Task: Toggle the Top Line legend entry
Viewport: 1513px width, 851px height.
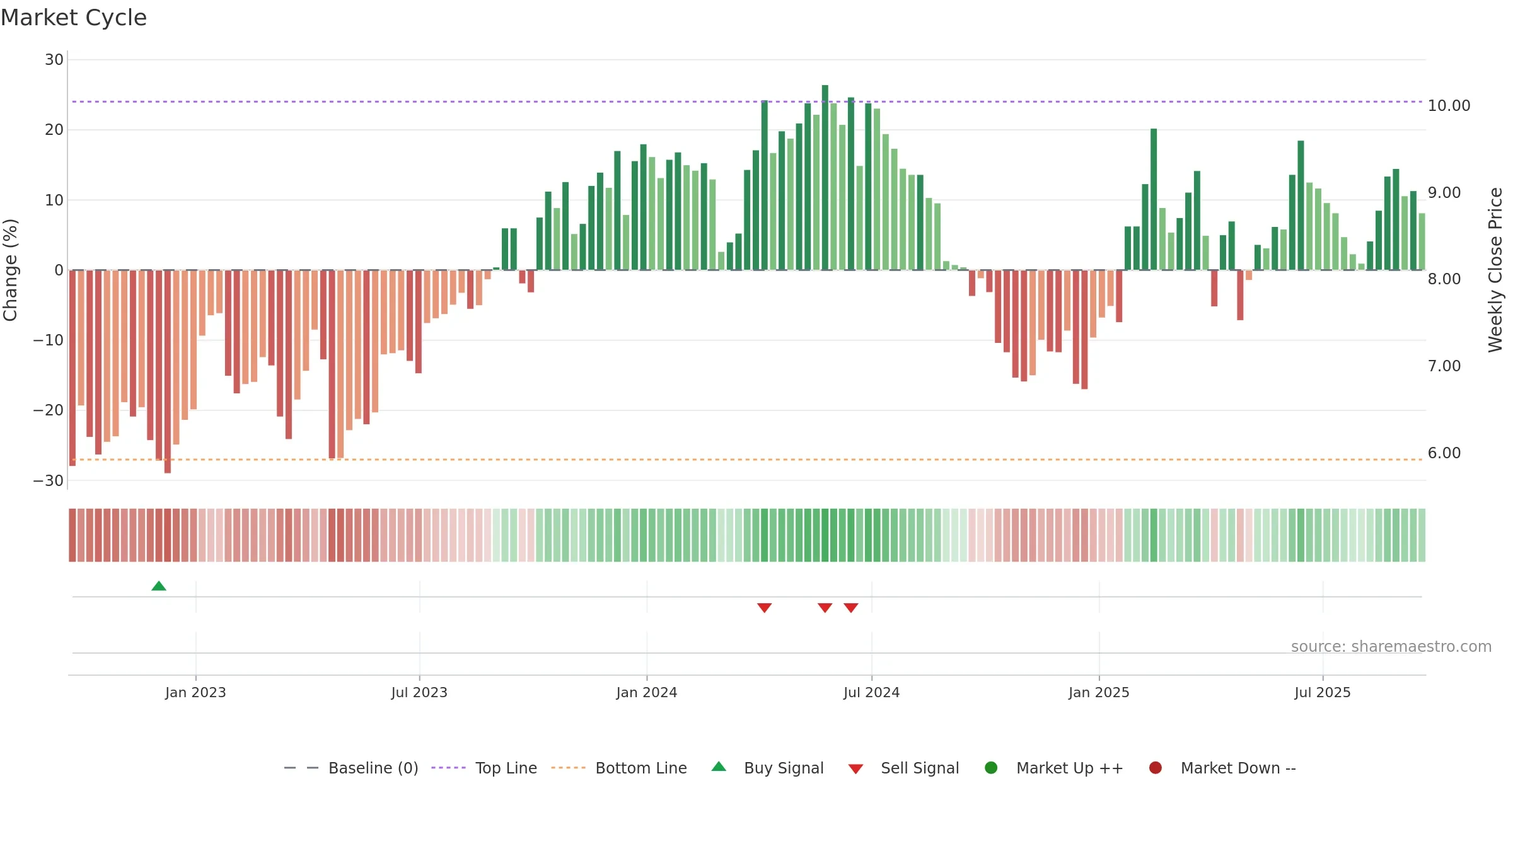Action: tap(484, 768)
